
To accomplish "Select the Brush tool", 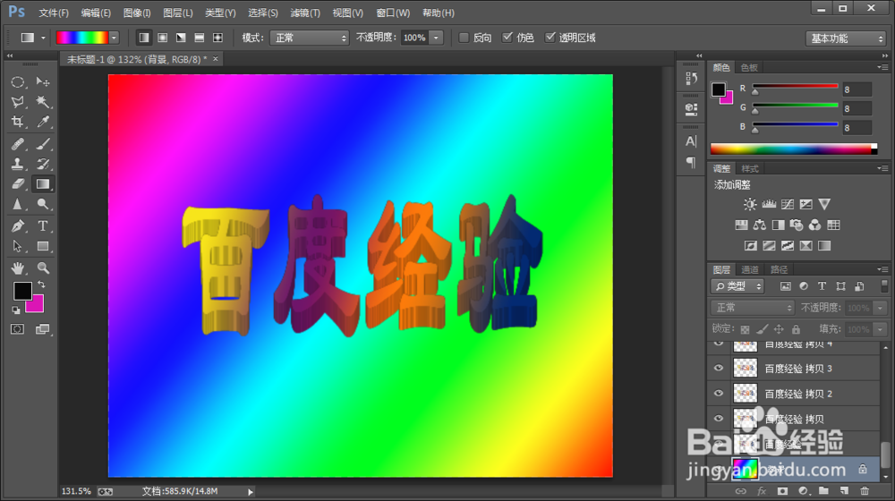I will [43, 144].
